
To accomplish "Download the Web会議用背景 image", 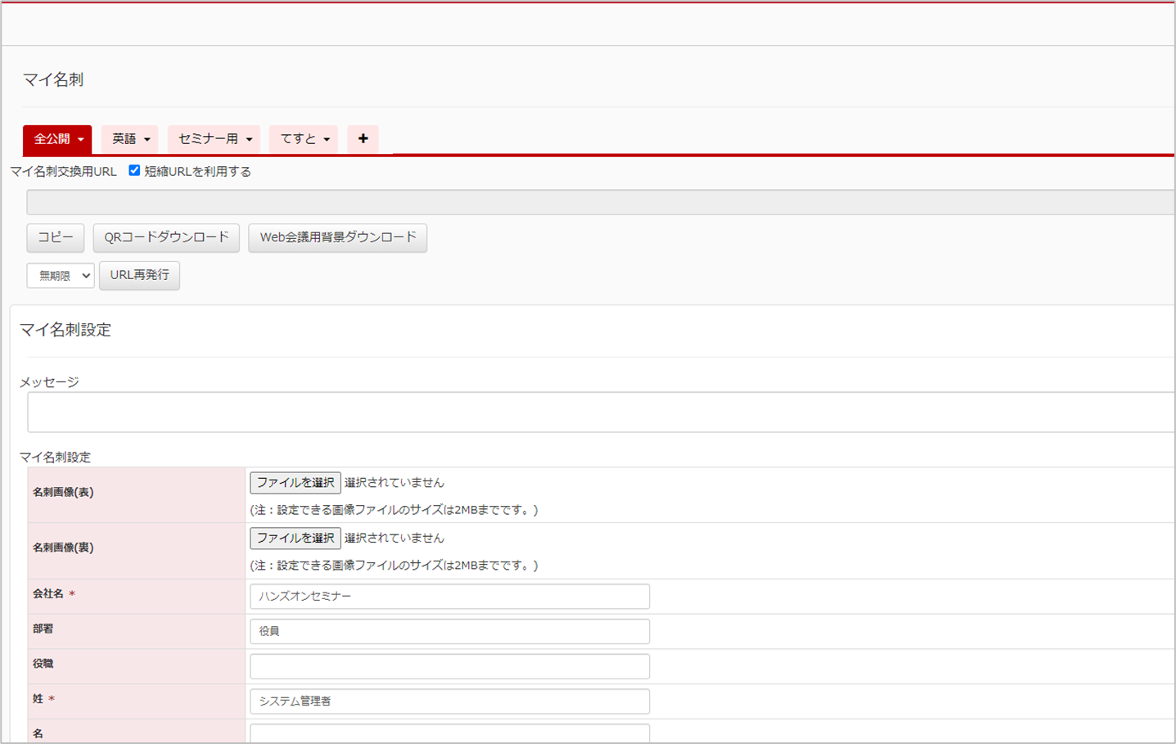I will pyautogui.click(x=337, y=237).
